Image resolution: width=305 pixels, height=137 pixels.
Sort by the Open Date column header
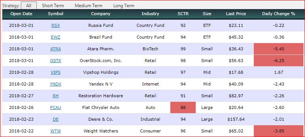(x=21, y=14)
